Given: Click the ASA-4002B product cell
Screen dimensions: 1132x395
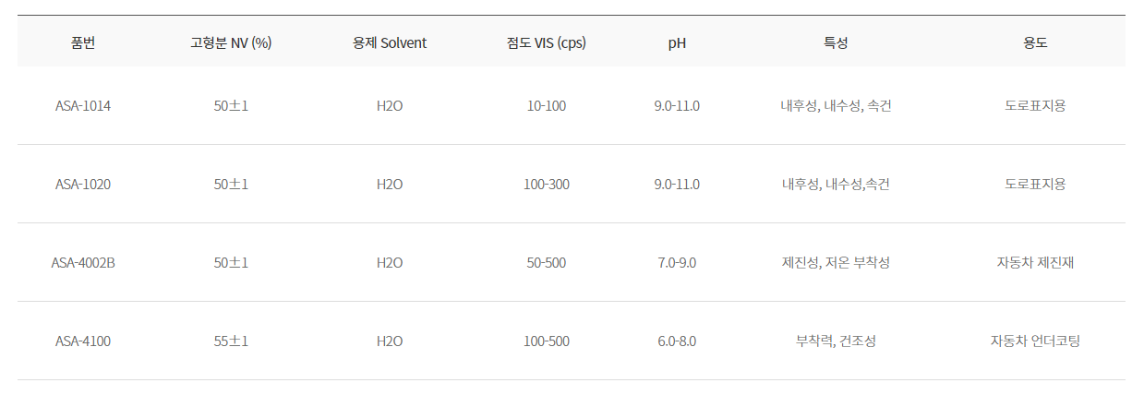Looking at the screenshot, I should coord(83,263).
